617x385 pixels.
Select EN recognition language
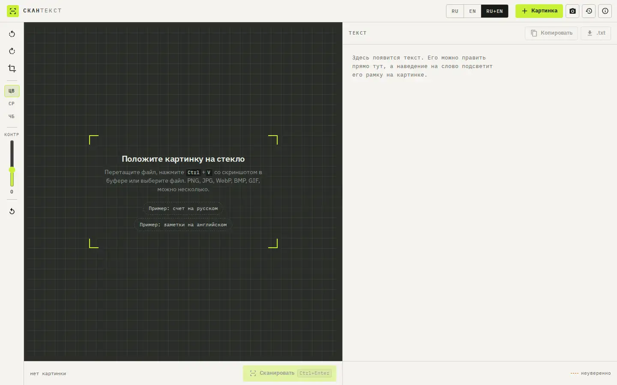[x=473, y=11]
